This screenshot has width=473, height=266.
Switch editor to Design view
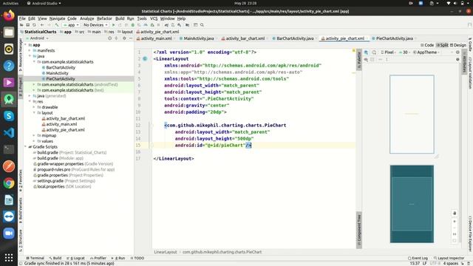click(x=458, y=45)
